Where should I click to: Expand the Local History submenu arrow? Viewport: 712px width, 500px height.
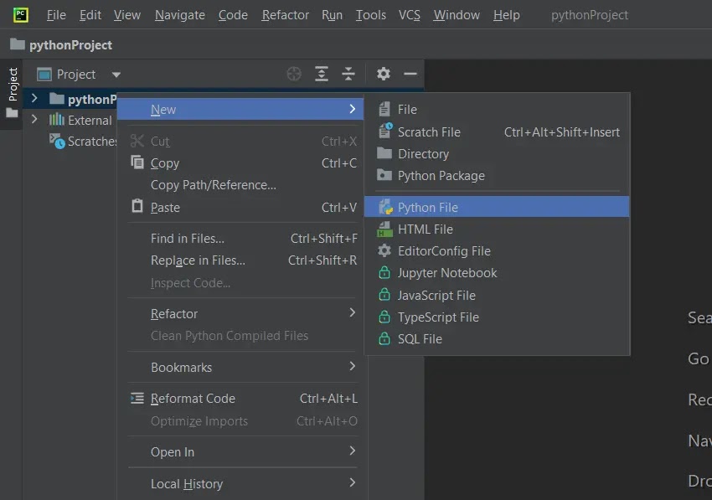353,482
